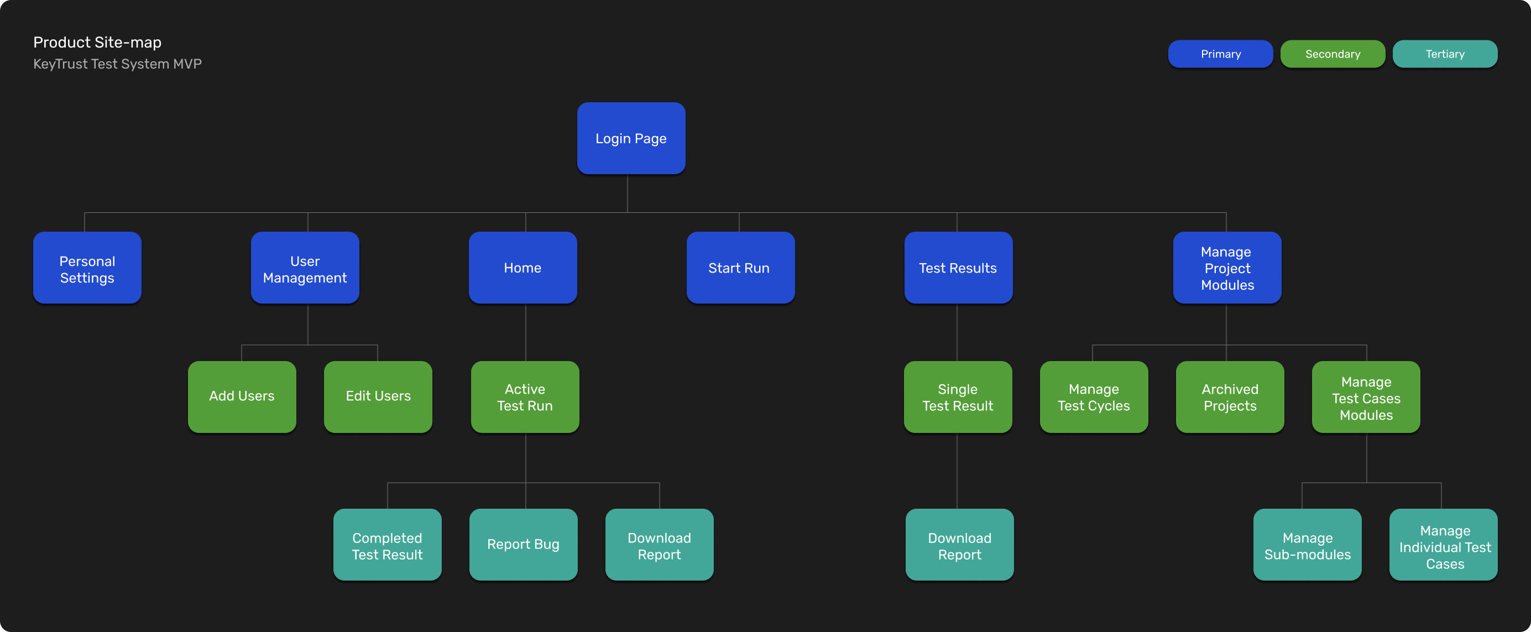Select the Edit Users box
This screenshot has height=632, width=1531.
(378, 396)
